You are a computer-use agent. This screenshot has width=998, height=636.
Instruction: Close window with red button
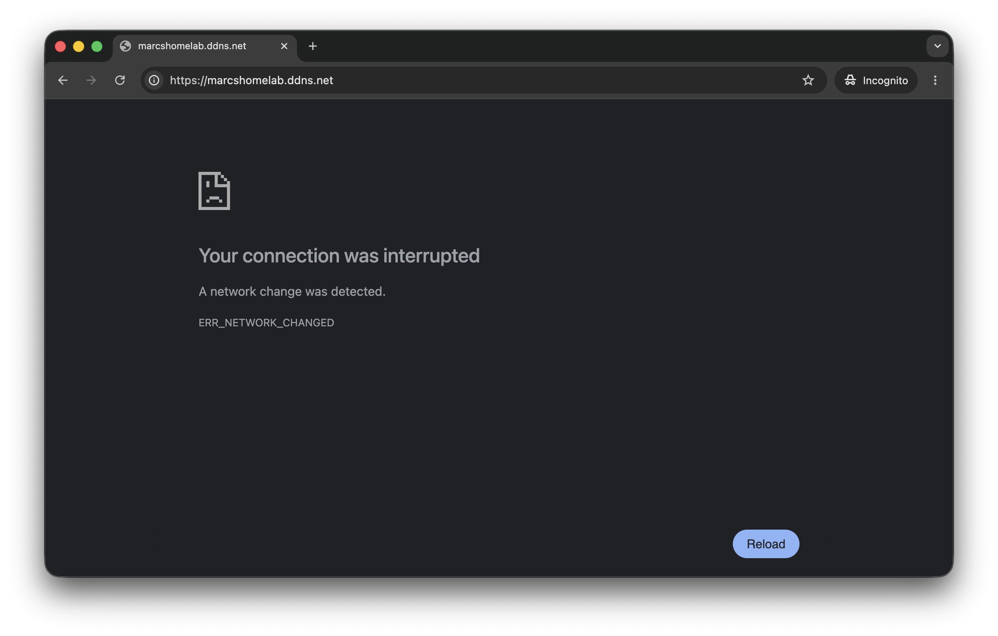pyautogui.click(x=60, y=46)
